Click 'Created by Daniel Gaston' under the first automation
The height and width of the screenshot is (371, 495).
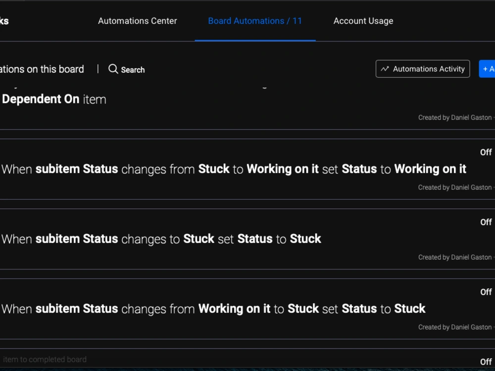(x=455, y=117)
